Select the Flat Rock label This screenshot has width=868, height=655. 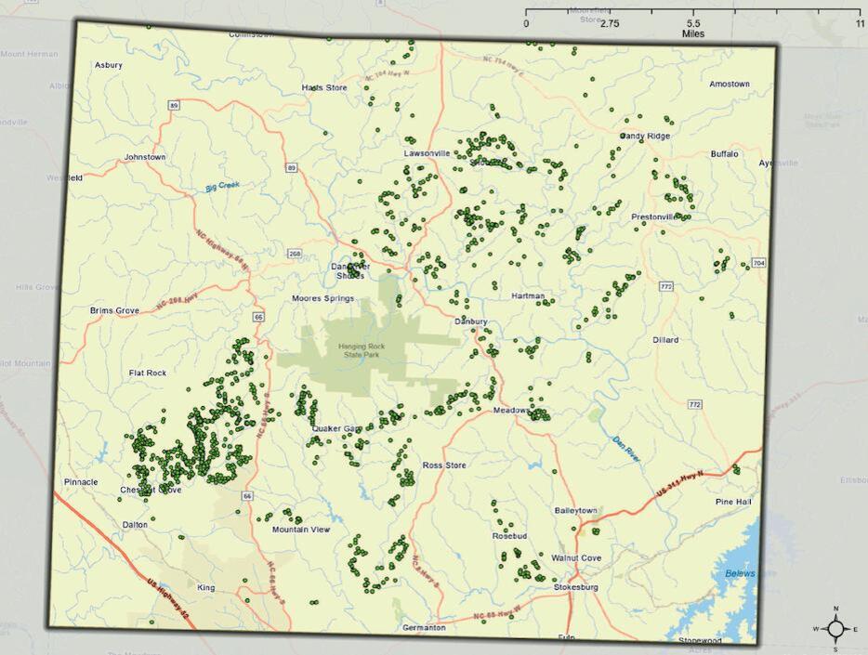click(148, 373)
